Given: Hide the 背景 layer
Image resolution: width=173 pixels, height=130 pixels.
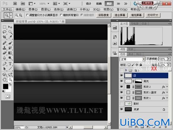Looking at the screenshot, I should [121, 109].
